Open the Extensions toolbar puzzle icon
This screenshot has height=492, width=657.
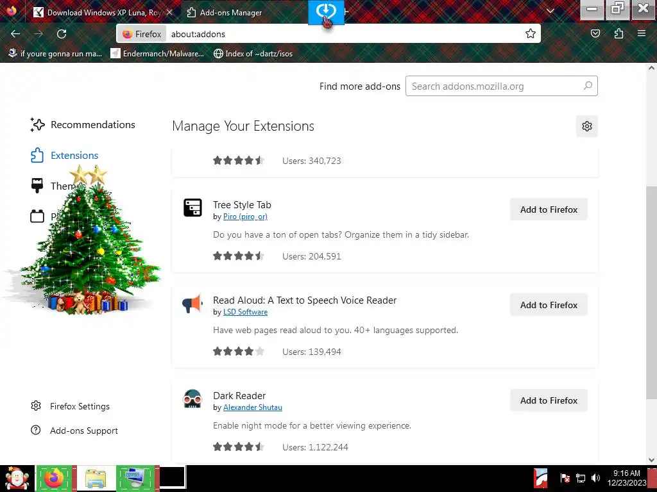(x=619, y=33)
